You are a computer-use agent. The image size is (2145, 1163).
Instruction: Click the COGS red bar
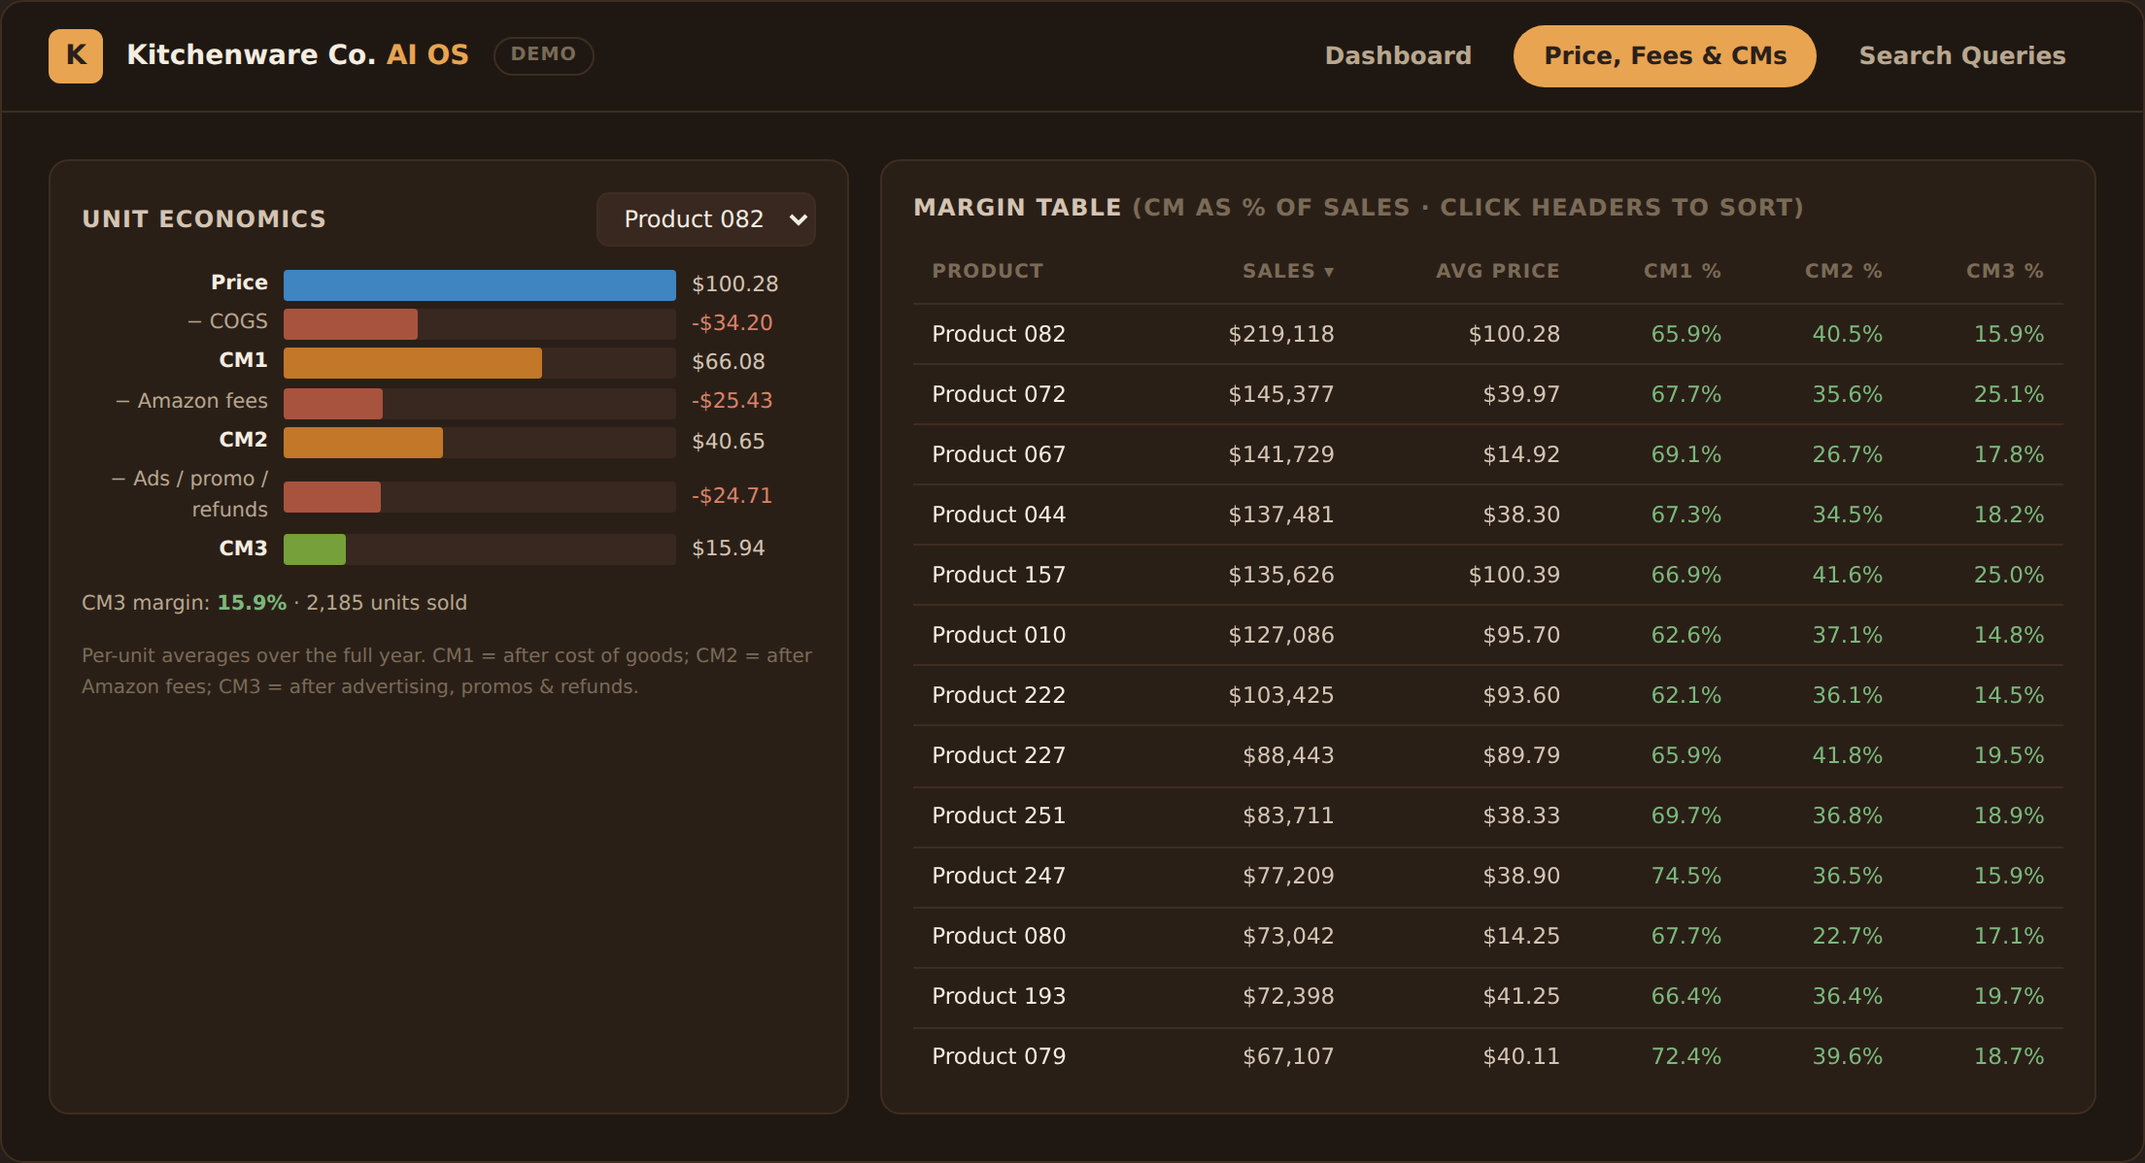(351, 323)
